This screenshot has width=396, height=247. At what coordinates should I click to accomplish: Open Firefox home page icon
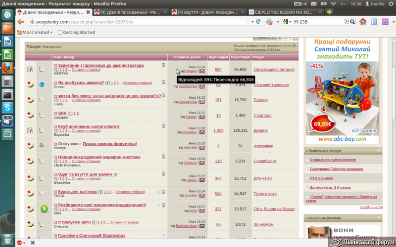coord(363,22)
